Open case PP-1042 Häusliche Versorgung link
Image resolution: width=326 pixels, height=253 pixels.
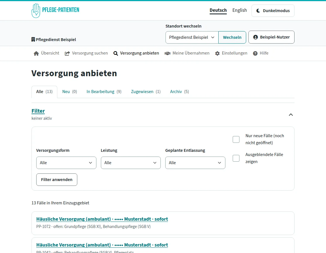102,245
